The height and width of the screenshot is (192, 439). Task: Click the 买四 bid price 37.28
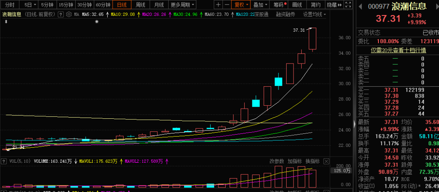point(391,108)
